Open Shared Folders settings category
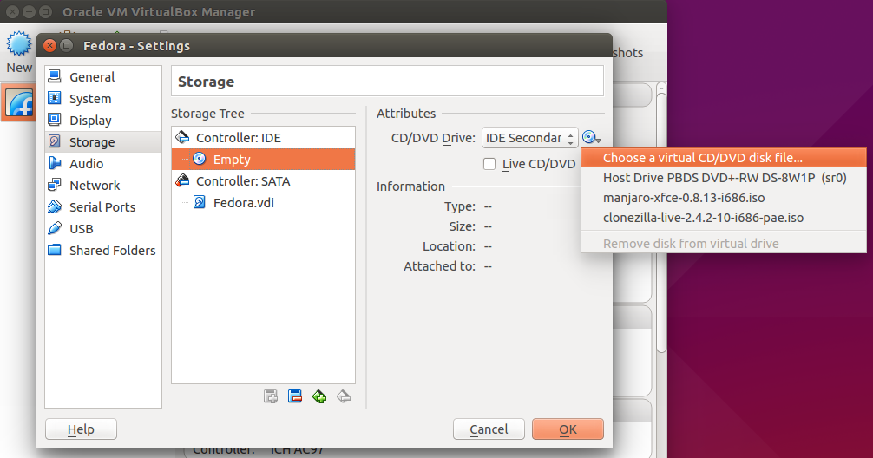Viewport: 873px width, 458px height. (x=103, y=251)
